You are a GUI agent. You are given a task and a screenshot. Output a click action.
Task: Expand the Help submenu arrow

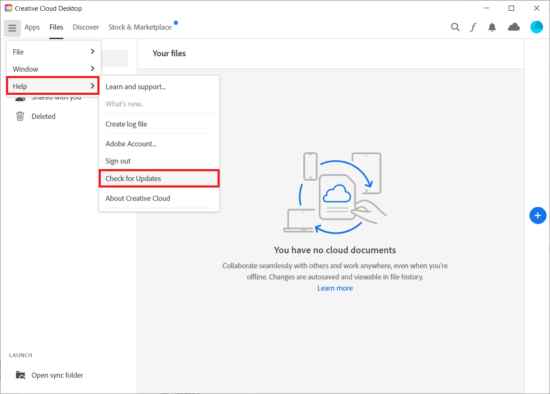92,86
